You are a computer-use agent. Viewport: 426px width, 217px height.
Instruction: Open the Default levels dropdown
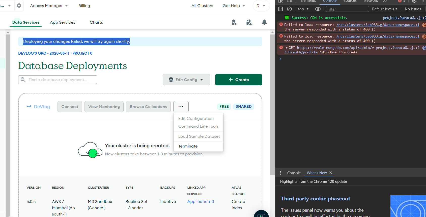384,9
